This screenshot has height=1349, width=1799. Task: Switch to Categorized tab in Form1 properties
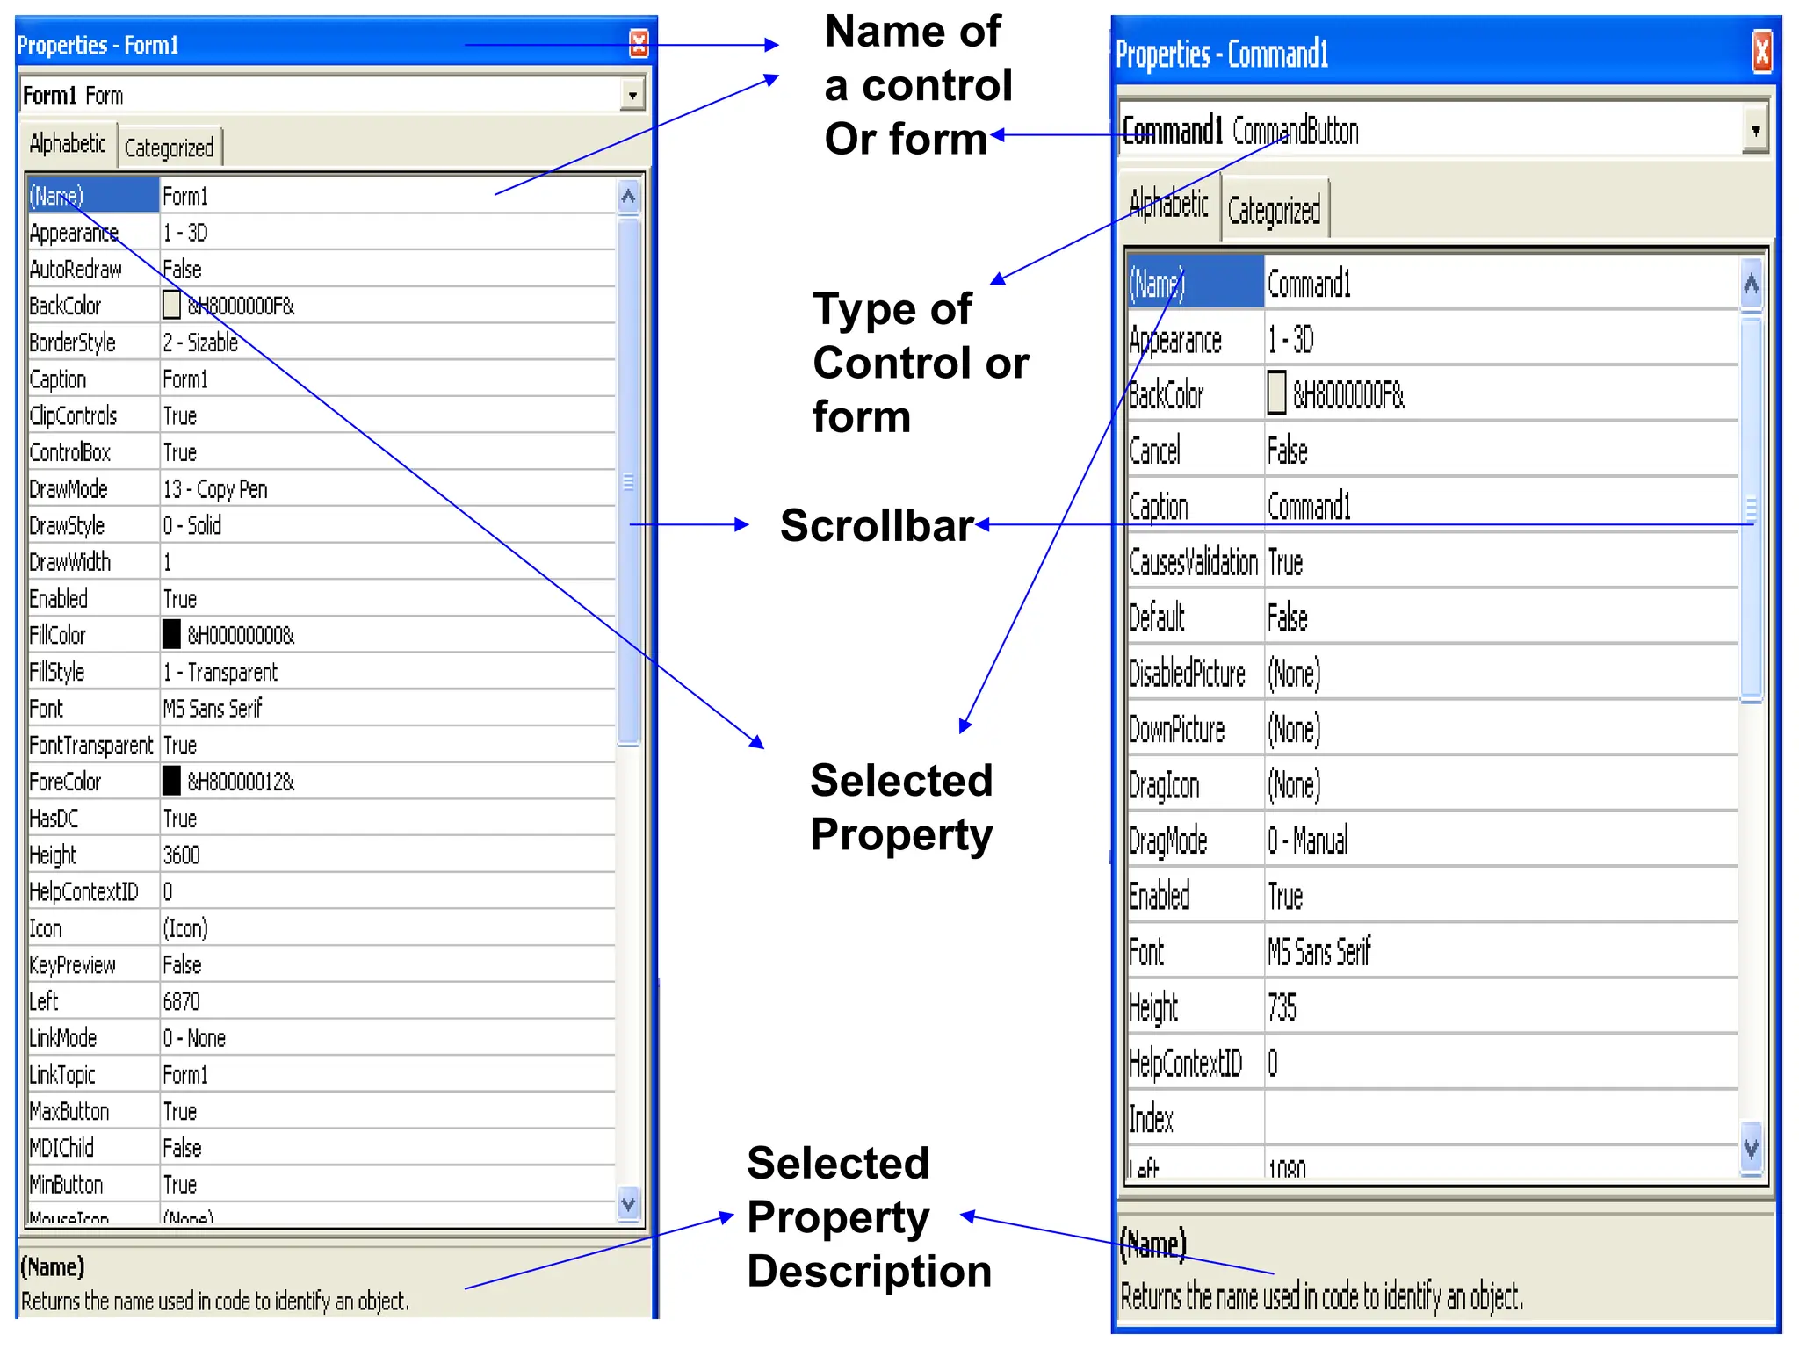point(170,148)
